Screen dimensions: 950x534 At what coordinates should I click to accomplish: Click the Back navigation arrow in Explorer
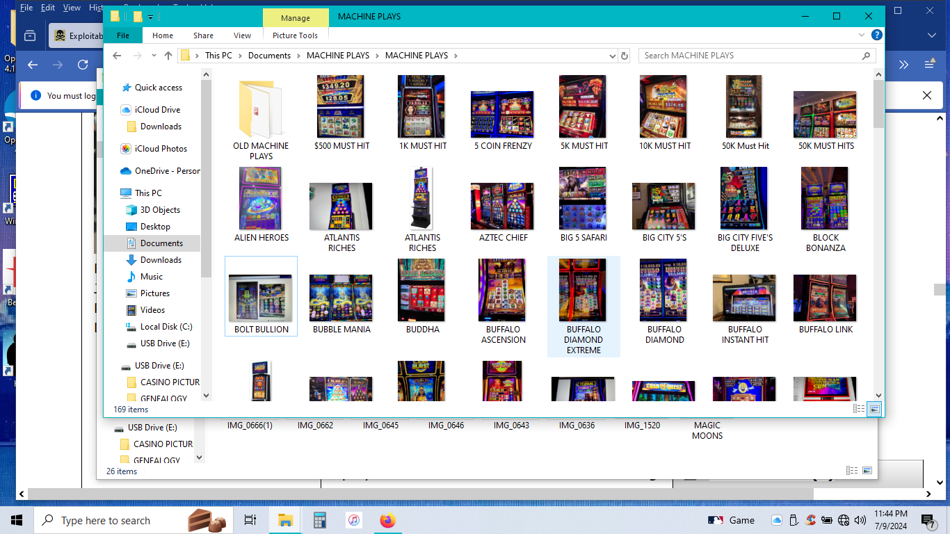pyautogui.click(x=117, y=56)
